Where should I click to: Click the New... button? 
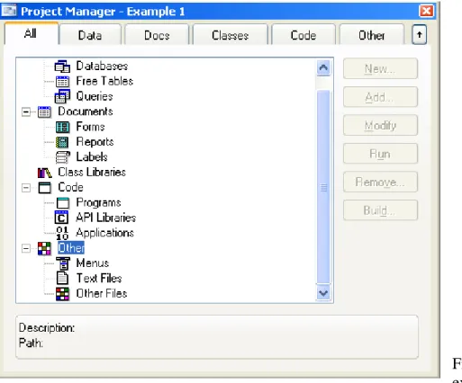point(380,68)
